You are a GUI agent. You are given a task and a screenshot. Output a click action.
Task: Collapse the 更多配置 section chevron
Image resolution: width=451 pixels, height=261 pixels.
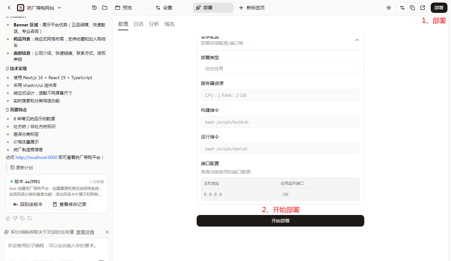tap(357, 40)
